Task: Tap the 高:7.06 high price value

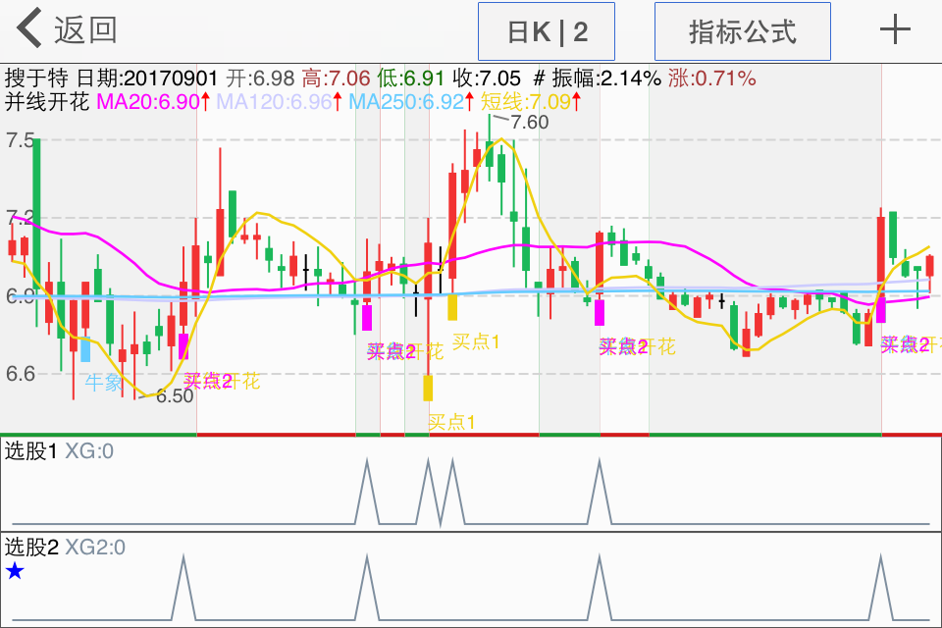Action: 336,78
